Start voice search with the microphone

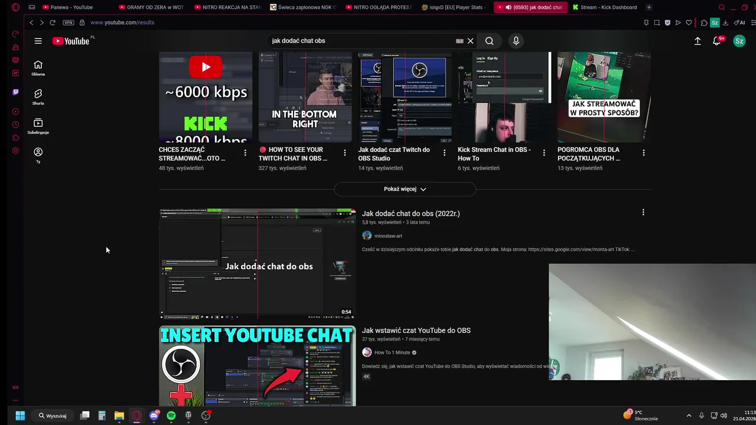(516, 41)
